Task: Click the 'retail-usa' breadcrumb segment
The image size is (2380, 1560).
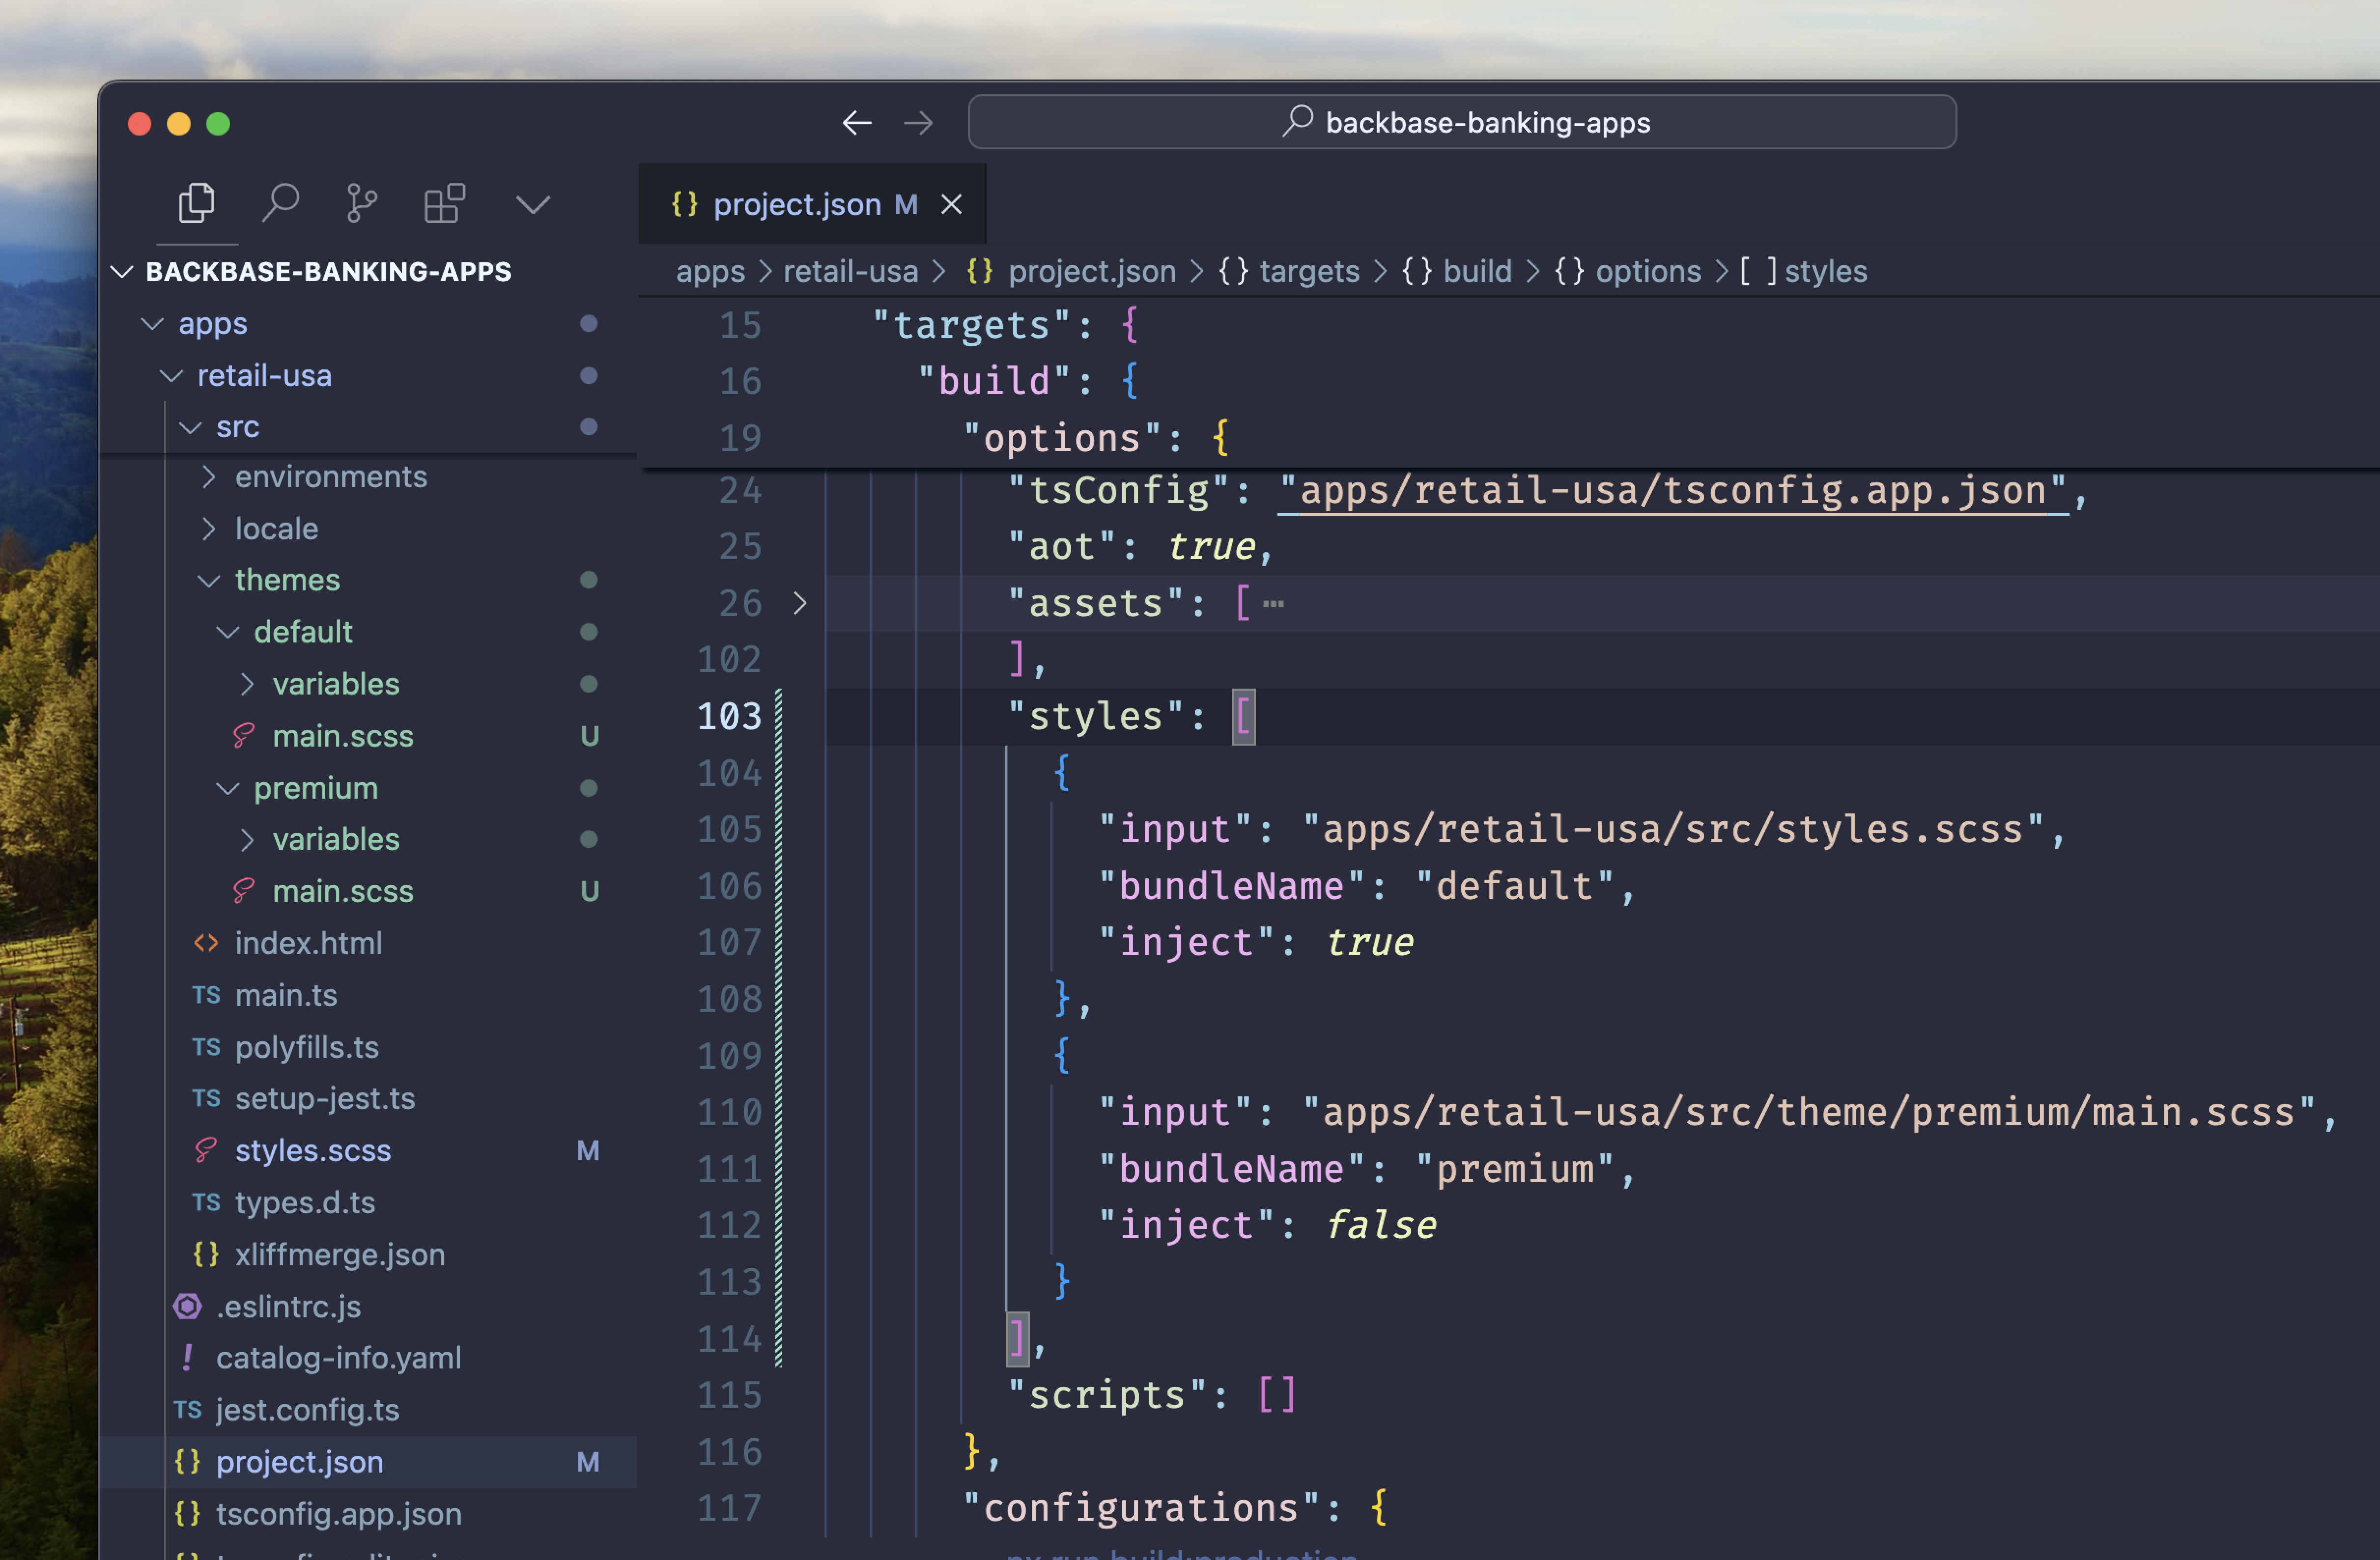Action: click(850, 271)
